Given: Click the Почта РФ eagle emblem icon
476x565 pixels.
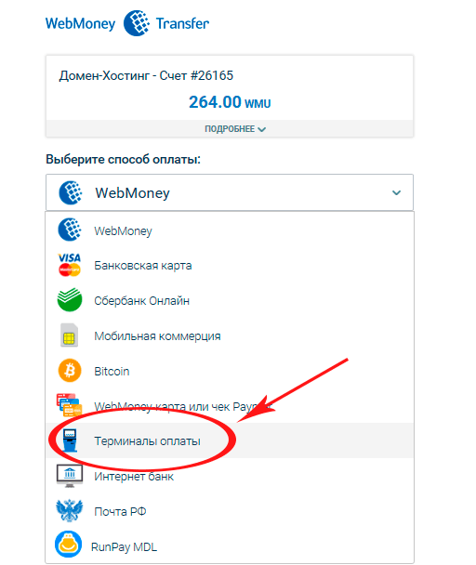Looking at the screenshot, I should (x=69, y=510).
